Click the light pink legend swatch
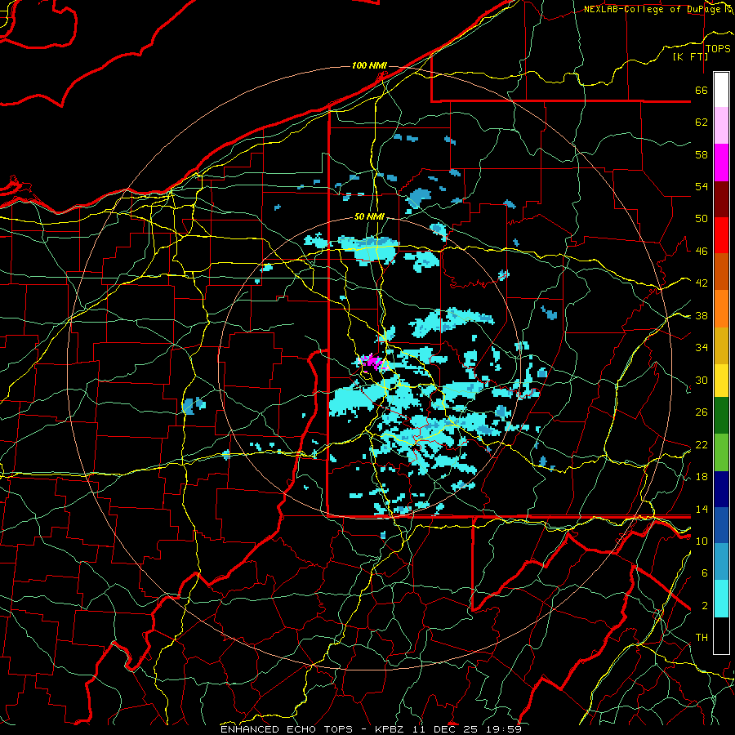 pyautogui.click(x=721, y=126)
